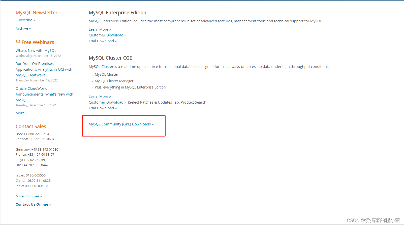
Task: Click the Enterprise Edition description paragraph
Action: (206, 21)
